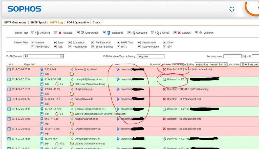
Task: Click the Bounced icon in Result Filter
Action: [157, 33]
